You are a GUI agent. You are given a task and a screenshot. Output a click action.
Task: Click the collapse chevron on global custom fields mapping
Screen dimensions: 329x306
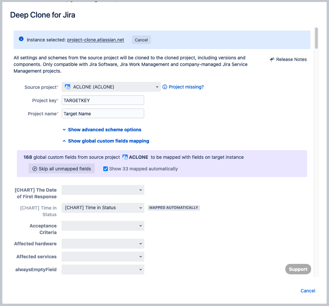point(64,141)
